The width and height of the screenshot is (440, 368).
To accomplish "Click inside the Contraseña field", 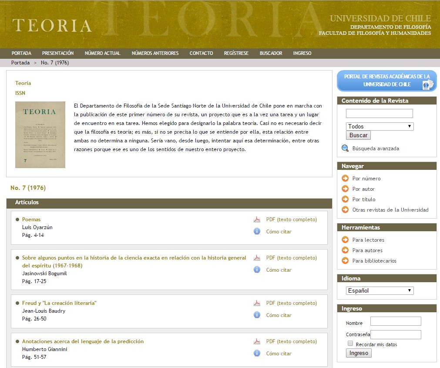I will coord(396,334).
